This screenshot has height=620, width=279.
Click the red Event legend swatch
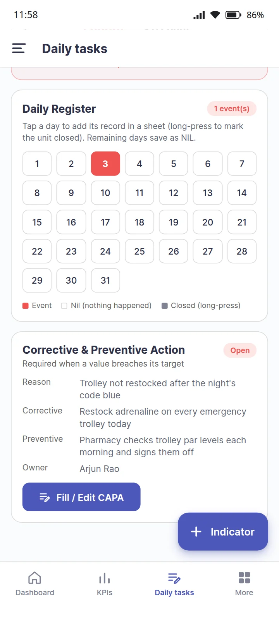pyautogui.click(x=26, y=306)
